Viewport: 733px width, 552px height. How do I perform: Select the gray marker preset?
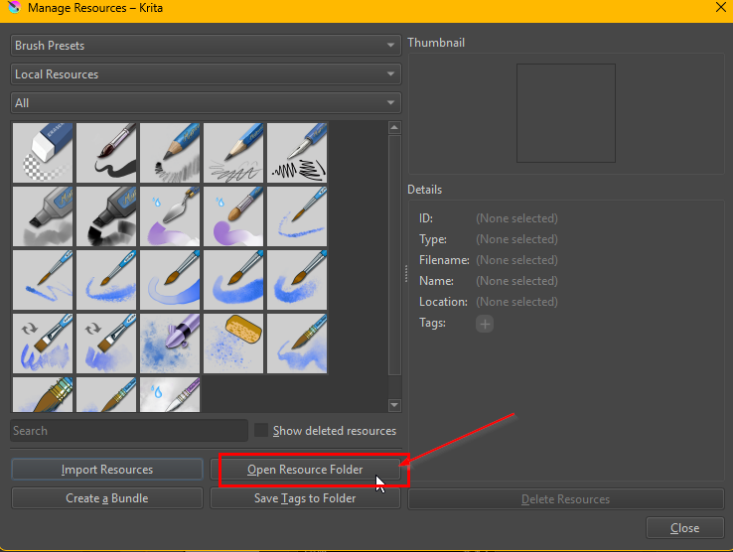43,216
